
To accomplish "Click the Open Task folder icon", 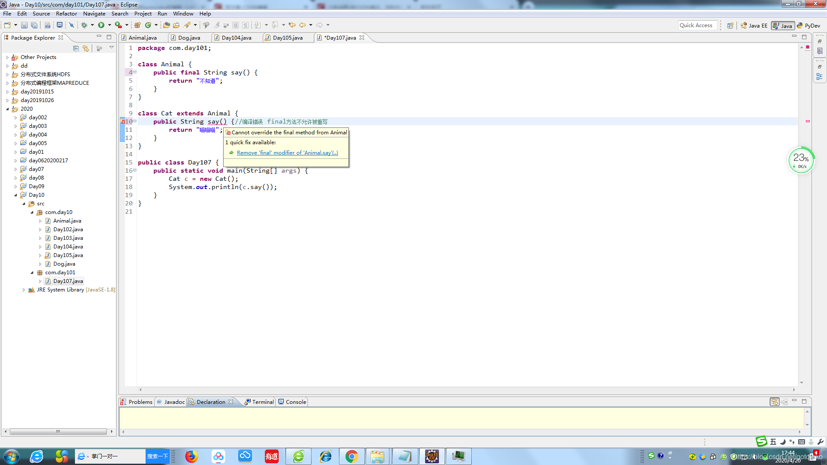I will (x=176, y=25).
